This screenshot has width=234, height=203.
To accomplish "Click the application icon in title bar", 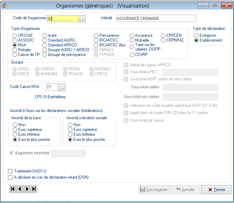I will pyautogui.click(x=4, y=5).
